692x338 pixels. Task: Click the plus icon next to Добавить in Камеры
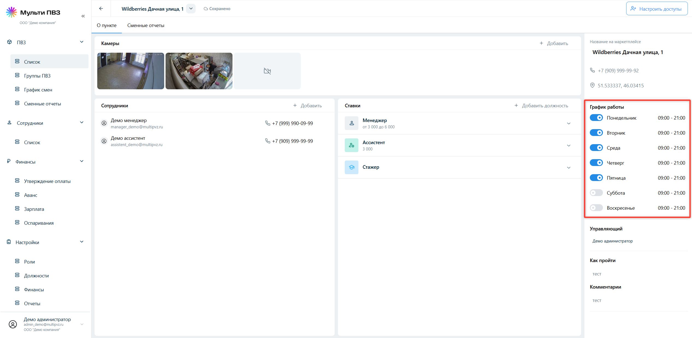(541, 43)
